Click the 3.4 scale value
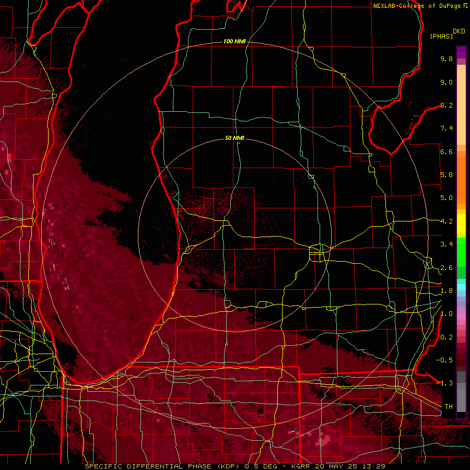 point(446,244)
